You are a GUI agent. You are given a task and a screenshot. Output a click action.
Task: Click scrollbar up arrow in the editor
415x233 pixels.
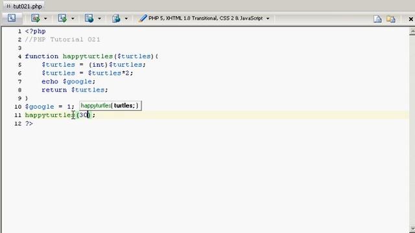click(x=412, y=32)
